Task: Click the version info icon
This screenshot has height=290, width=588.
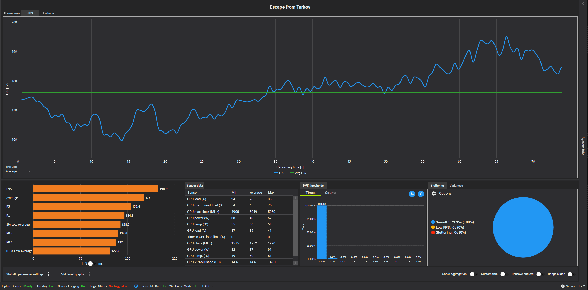Action: pos(562,286)
